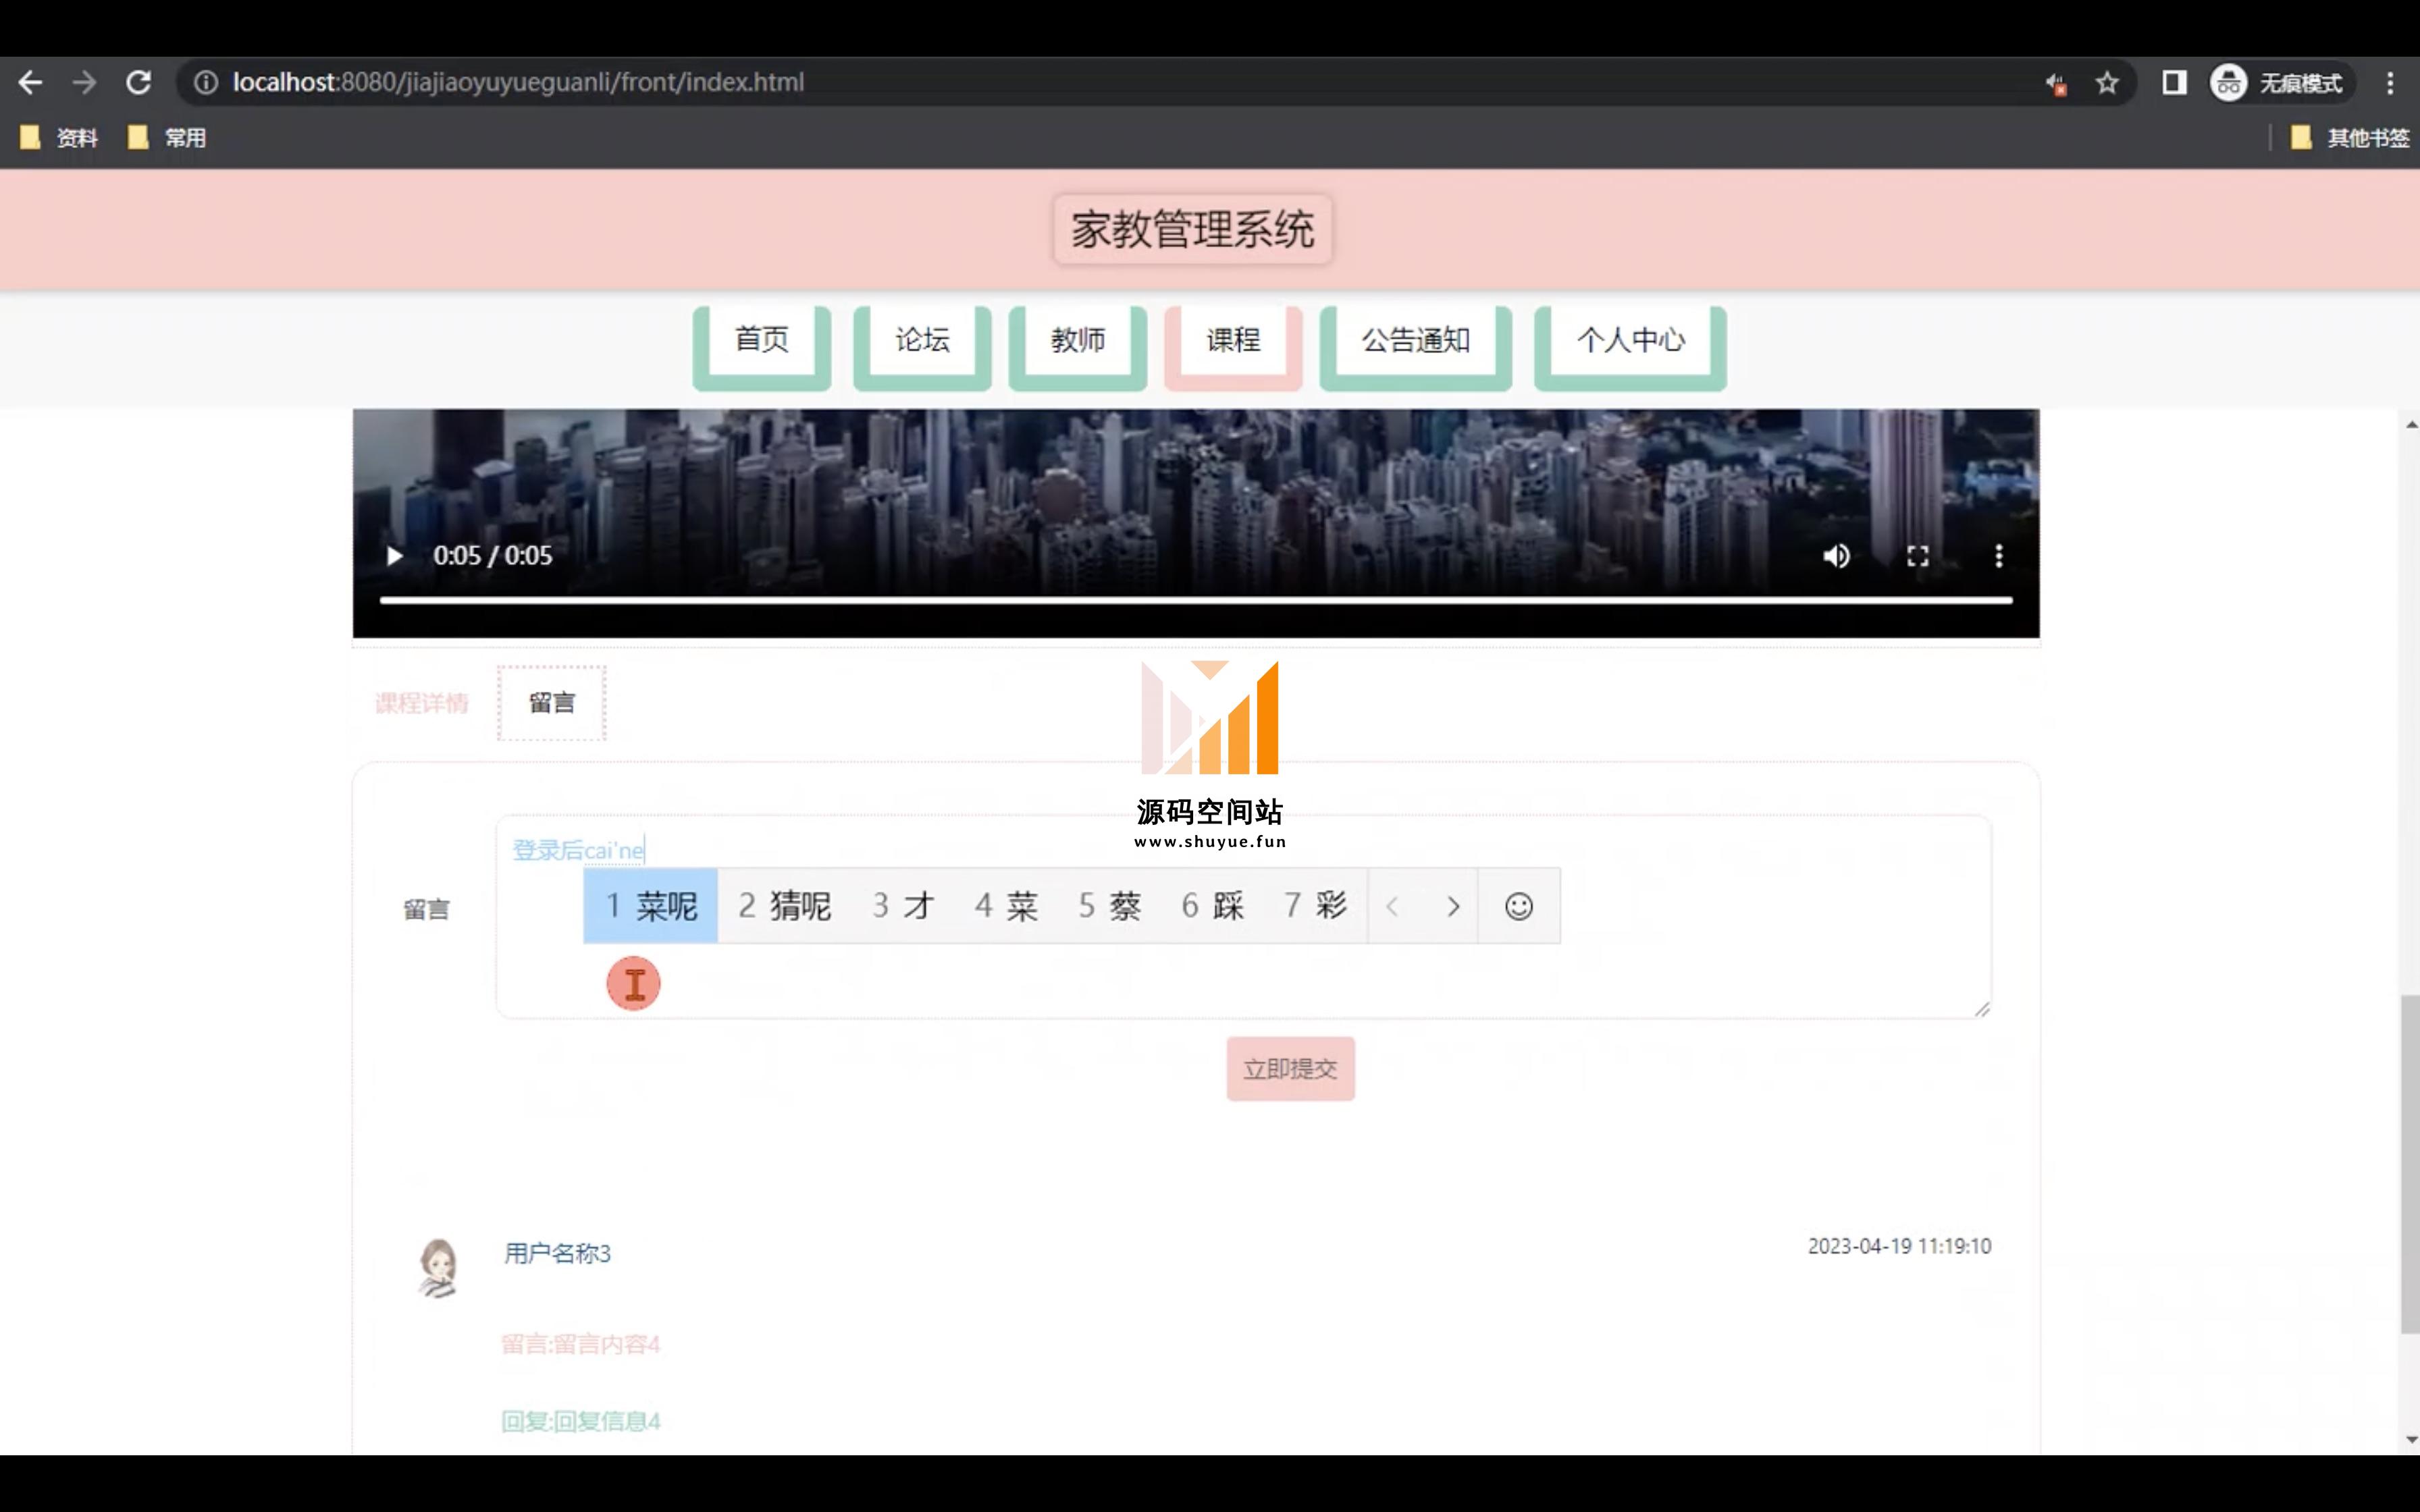Click the timestamp 2023-04-19 11:19:10
This screenshot has width=2420, height=1512.
point(1899,1247)
